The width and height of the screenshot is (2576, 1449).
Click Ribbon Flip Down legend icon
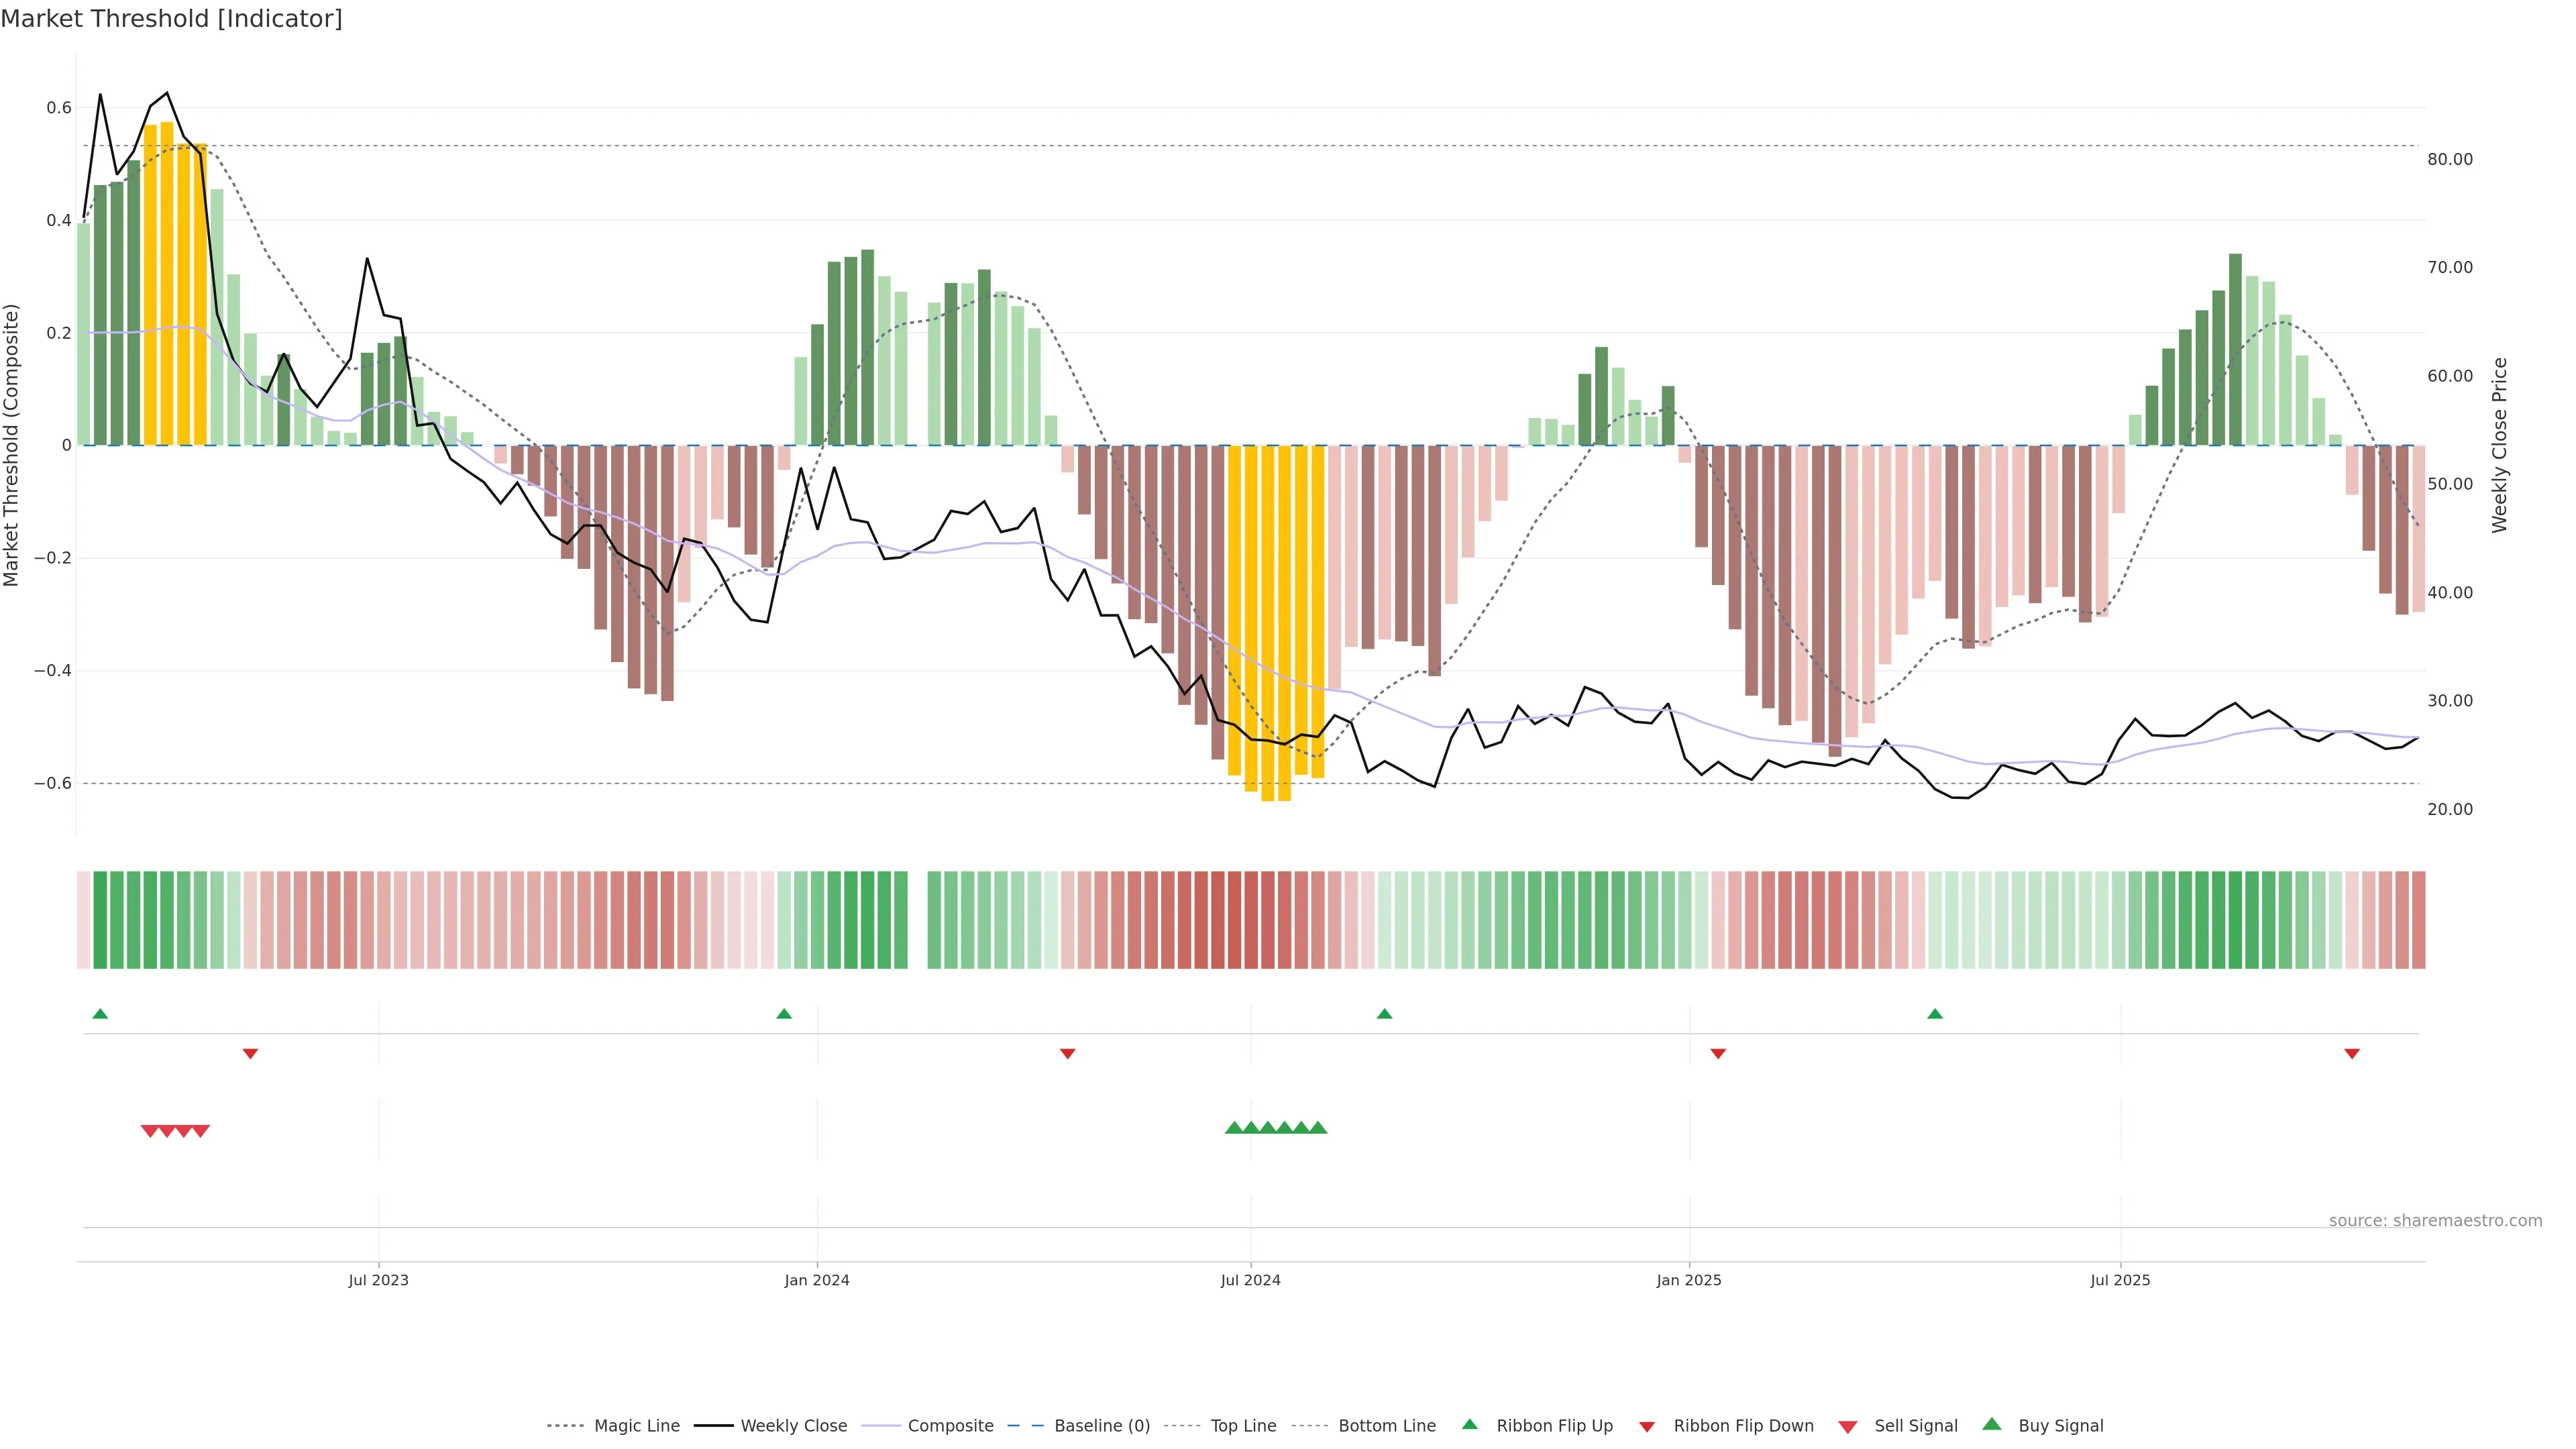pyautogui.click(x=1646, y=1426)
